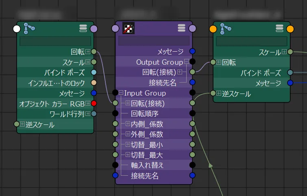Click the 回転 output port on the white-port joint node

point(94,52)
